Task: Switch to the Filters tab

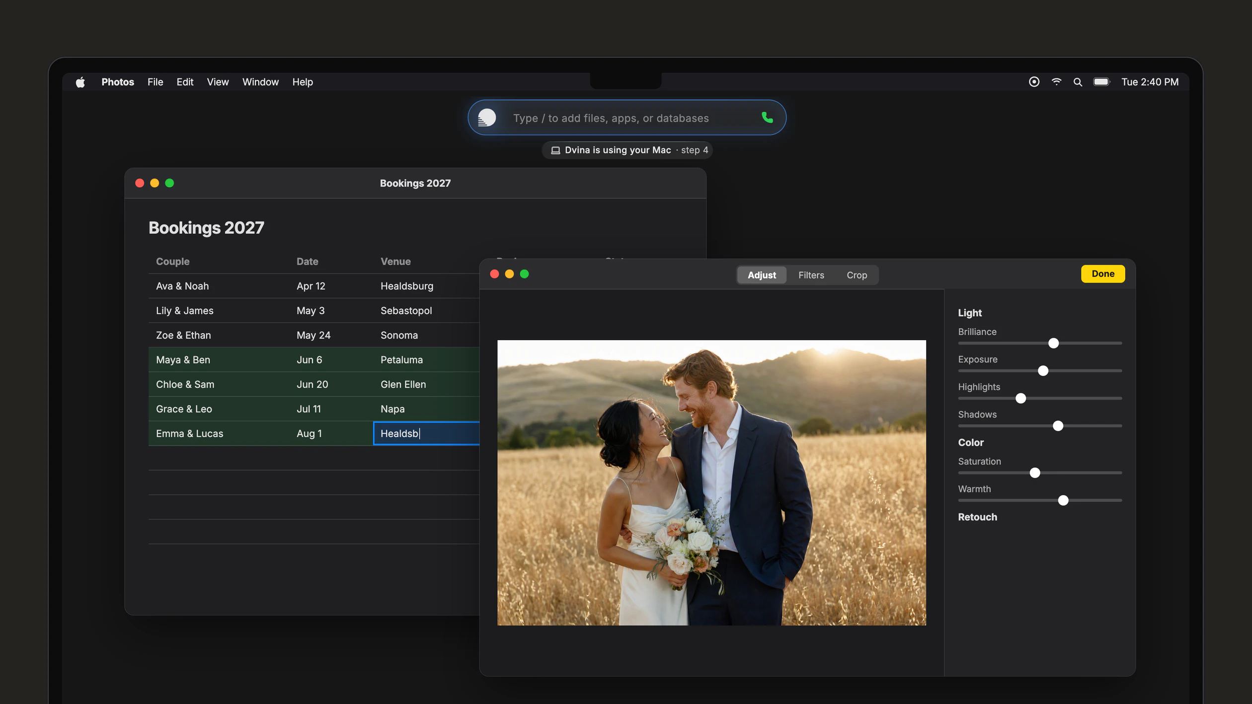Action: point(811,275)
